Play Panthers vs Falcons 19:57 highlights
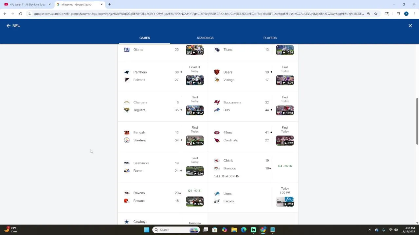The width and height of the screenshot is (419, 235). click(x=195, y=80)
